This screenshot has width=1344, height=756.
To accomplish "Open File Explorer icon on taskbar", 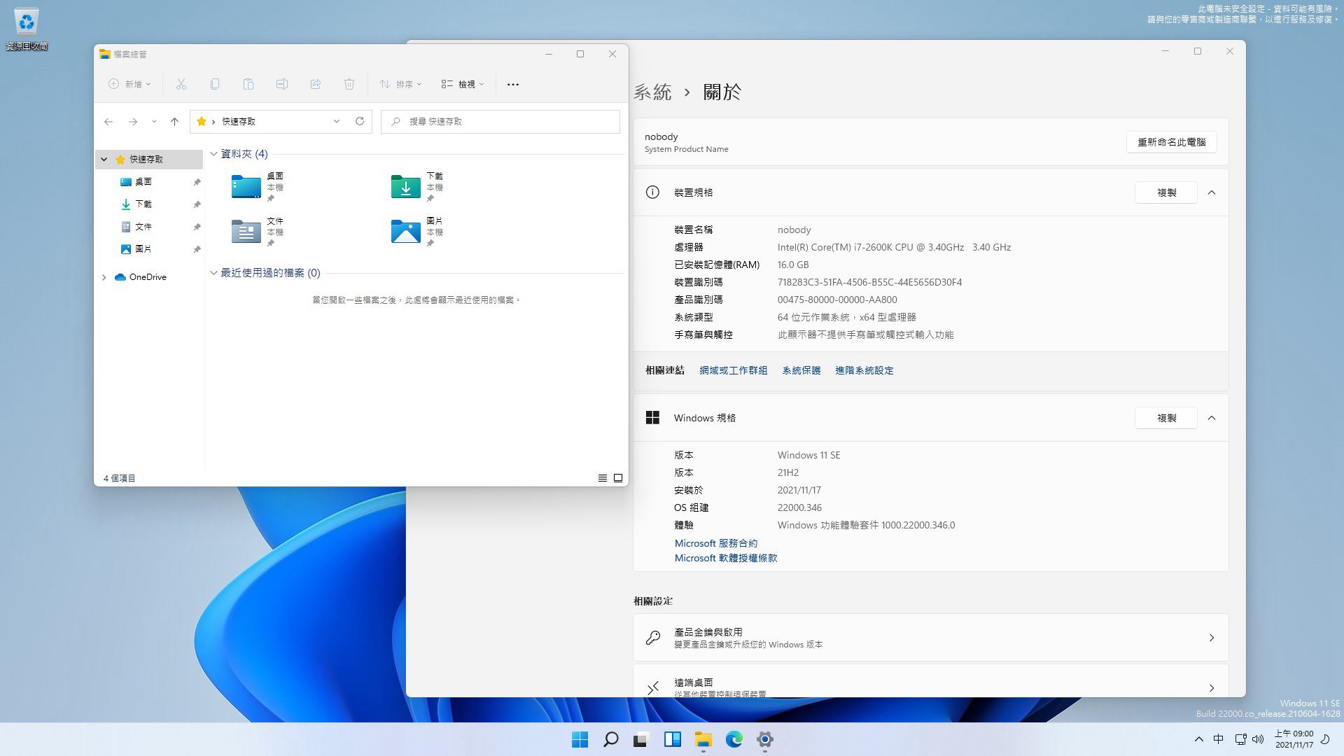I will pyautogui.click(x=703, y=739).
